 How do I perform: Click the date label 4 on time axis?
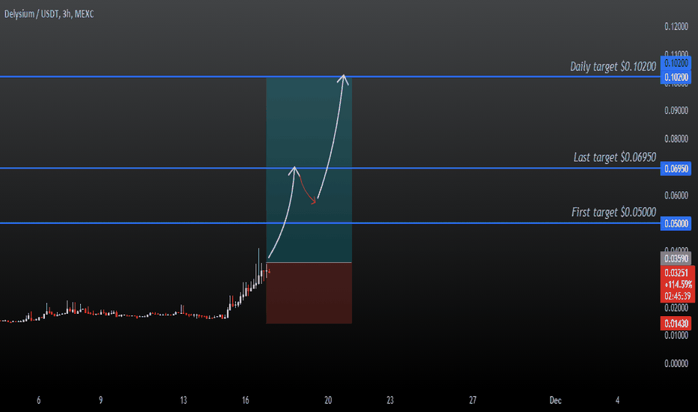coord(617,401)
